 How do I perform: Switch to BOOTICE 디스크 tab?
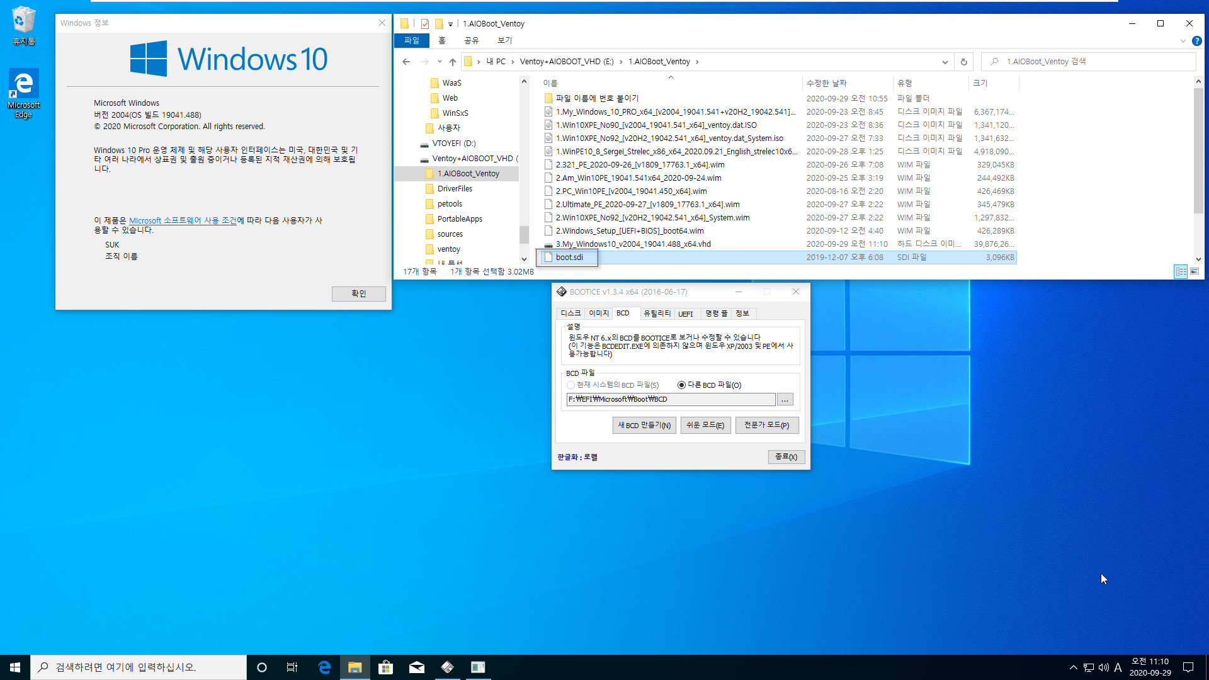(x=570, y=314)
